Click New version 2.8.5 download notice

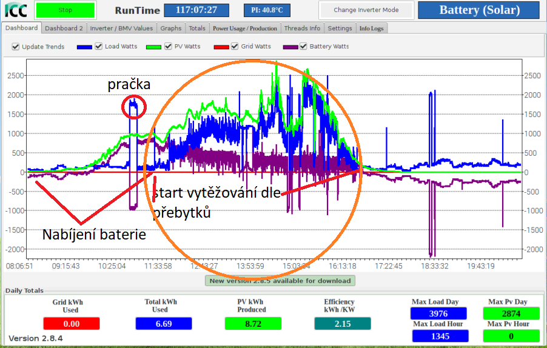[280, 281]
